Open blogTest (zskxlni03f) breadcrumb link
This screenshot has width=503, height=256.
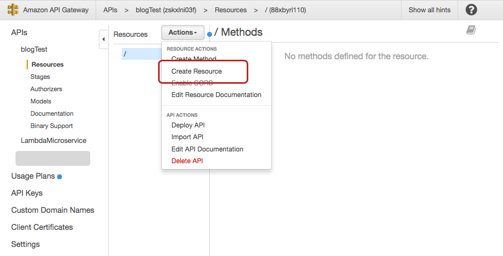coord(166,10)
